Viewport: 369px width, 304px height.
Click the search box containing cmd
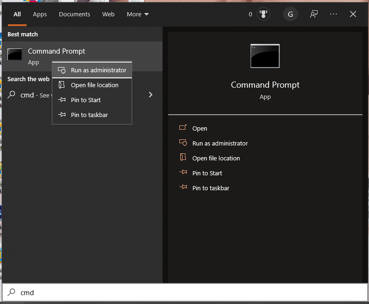tap(185, 292)
